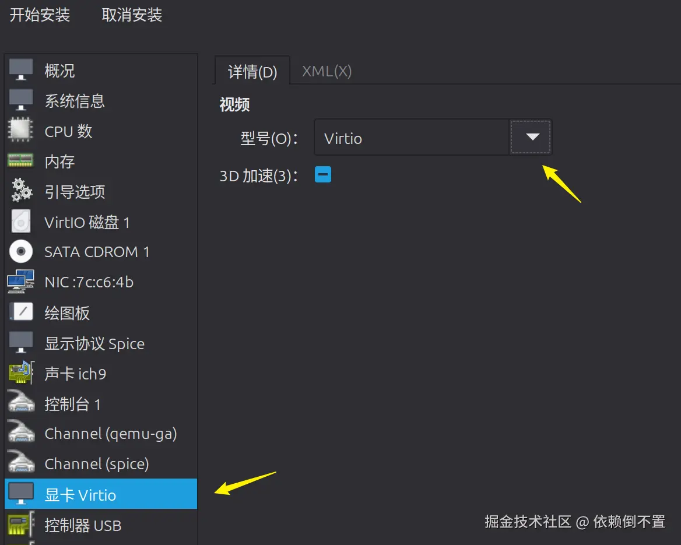This screenshot has width=681, height=545.
Task: Select the SATA CDROM 1 entry text
Action: 97,252
